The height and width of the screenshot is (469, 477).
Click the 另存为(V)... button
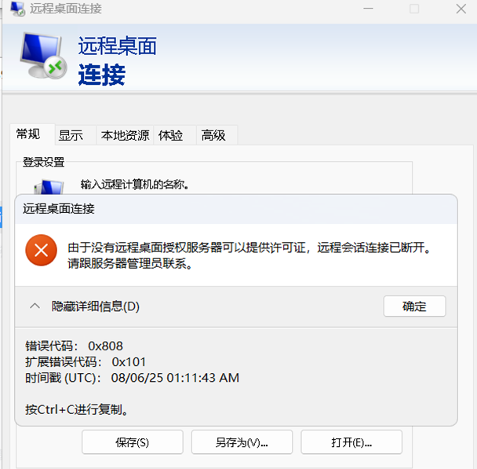[242, 442]
